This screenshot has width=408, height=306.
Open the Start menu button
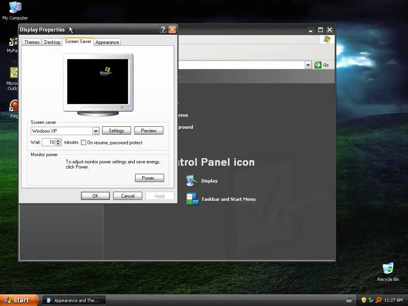click(x=19, y=300)
